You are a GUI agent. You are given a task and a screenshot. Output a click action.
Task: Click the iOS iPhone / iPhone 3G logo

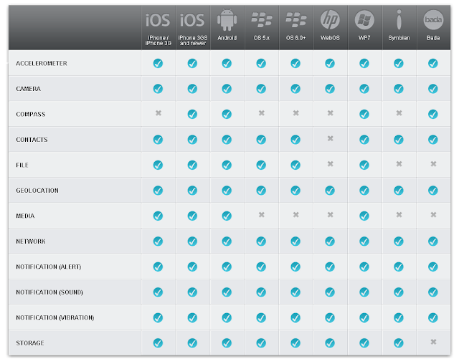[x=158, y=20]
